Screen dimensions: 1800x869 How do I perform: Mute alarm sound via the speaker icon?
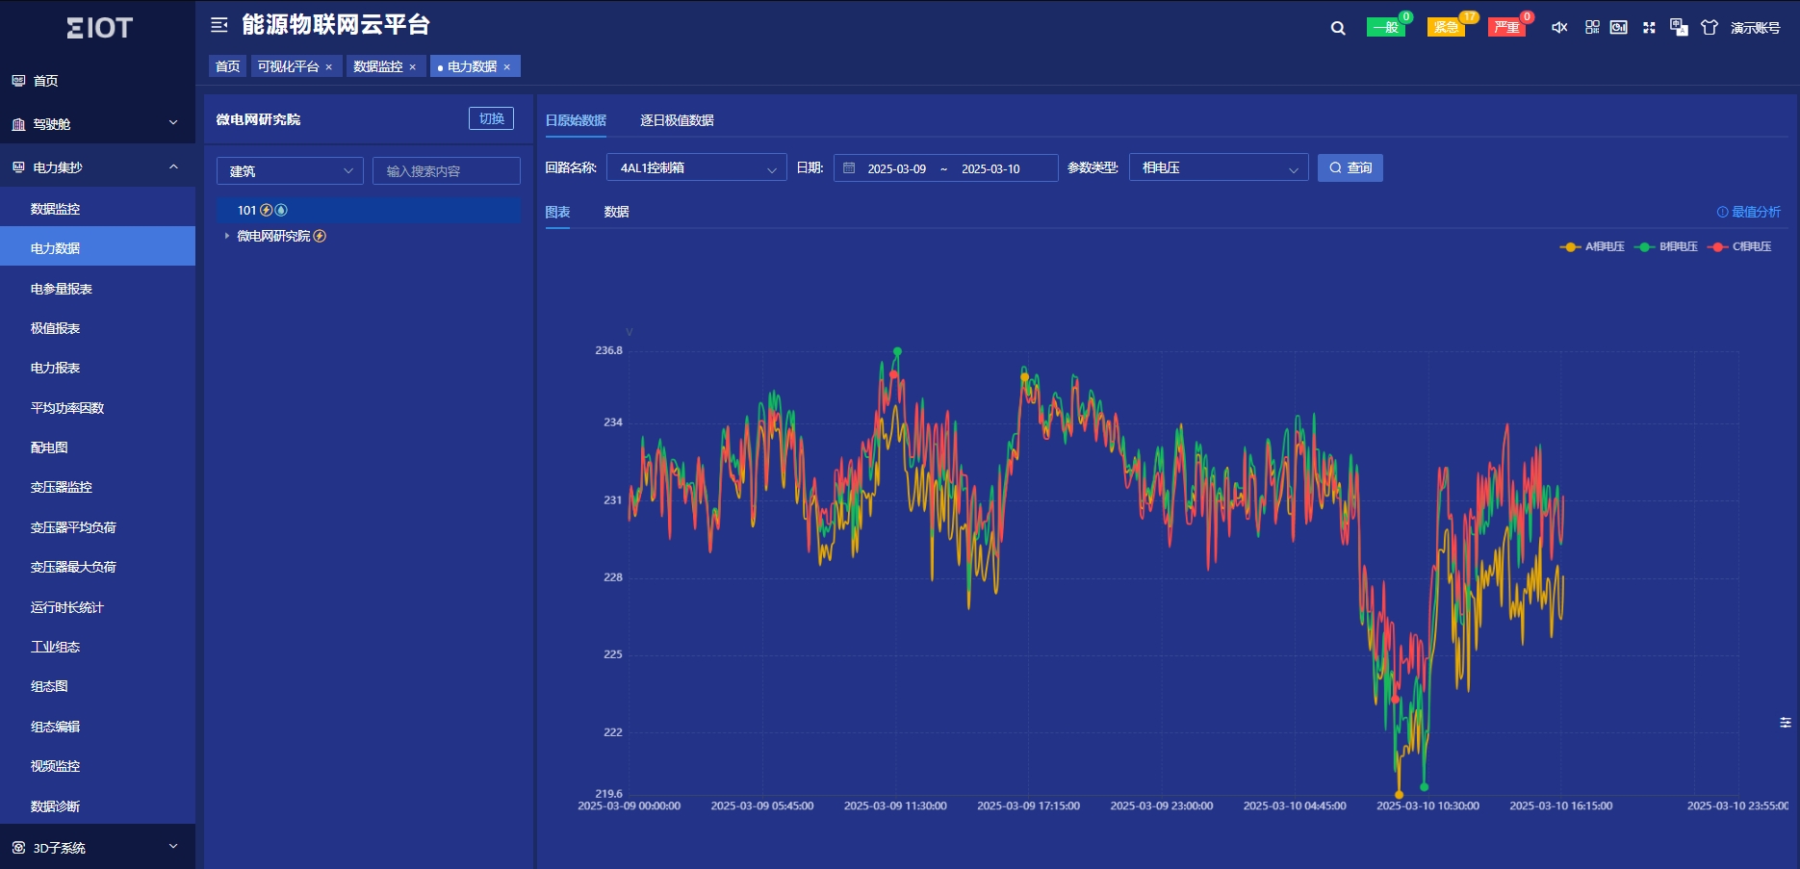pyautogui.click(x=1559, y=28)
